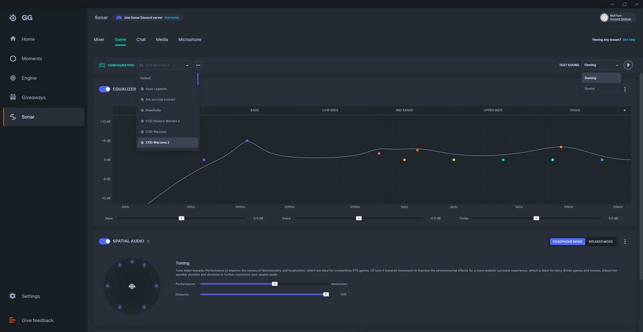Select the rear-right speaker icon
Viewport: 643px width, 332px height.
[x=144, y=307]
